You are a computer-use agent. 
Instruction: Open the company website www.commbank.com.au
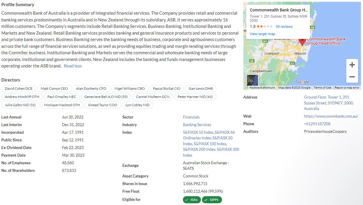click(x=331, y=116)
